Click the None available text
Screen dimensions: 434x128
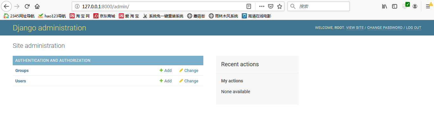click(236, 92)
